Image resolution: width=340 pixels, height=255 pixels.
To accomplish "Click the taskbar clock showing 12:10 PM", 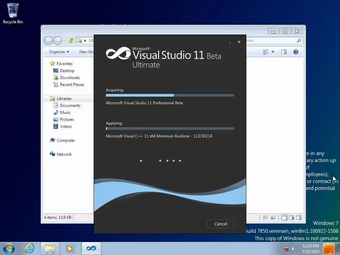I will coord(310,249).
